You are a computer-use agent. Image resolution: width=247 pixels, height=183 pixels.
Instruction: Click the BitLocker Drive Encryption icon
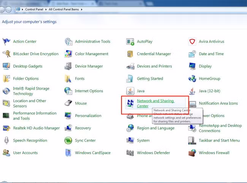(6, 54)
